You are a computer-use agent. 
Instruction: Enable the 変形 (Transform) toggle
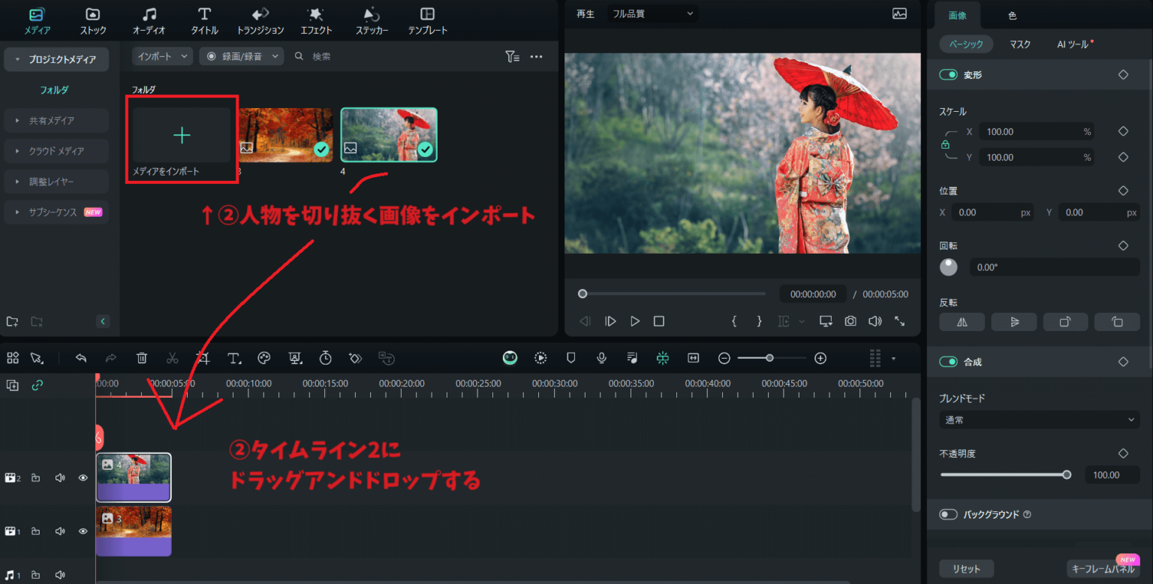coord(948,74)
